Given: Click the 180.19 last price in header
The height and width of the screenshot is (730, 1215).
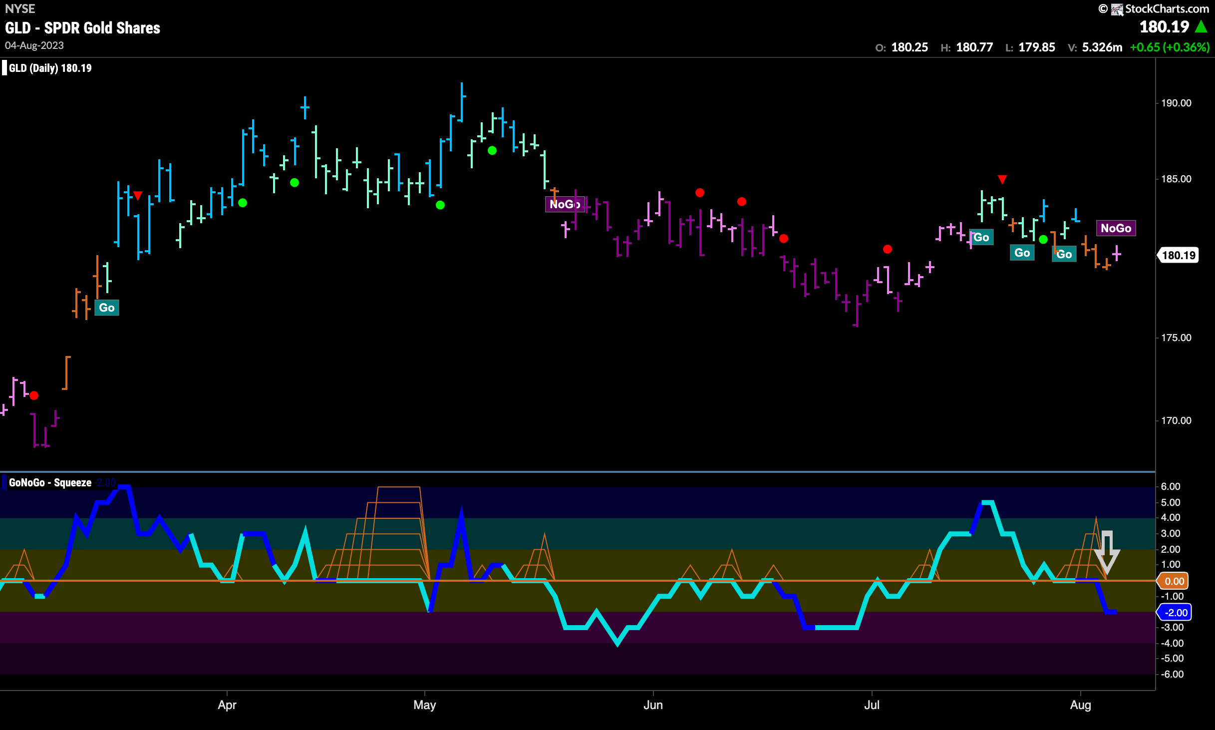Looking at the screenshot, I should [x=1165, y=26].
